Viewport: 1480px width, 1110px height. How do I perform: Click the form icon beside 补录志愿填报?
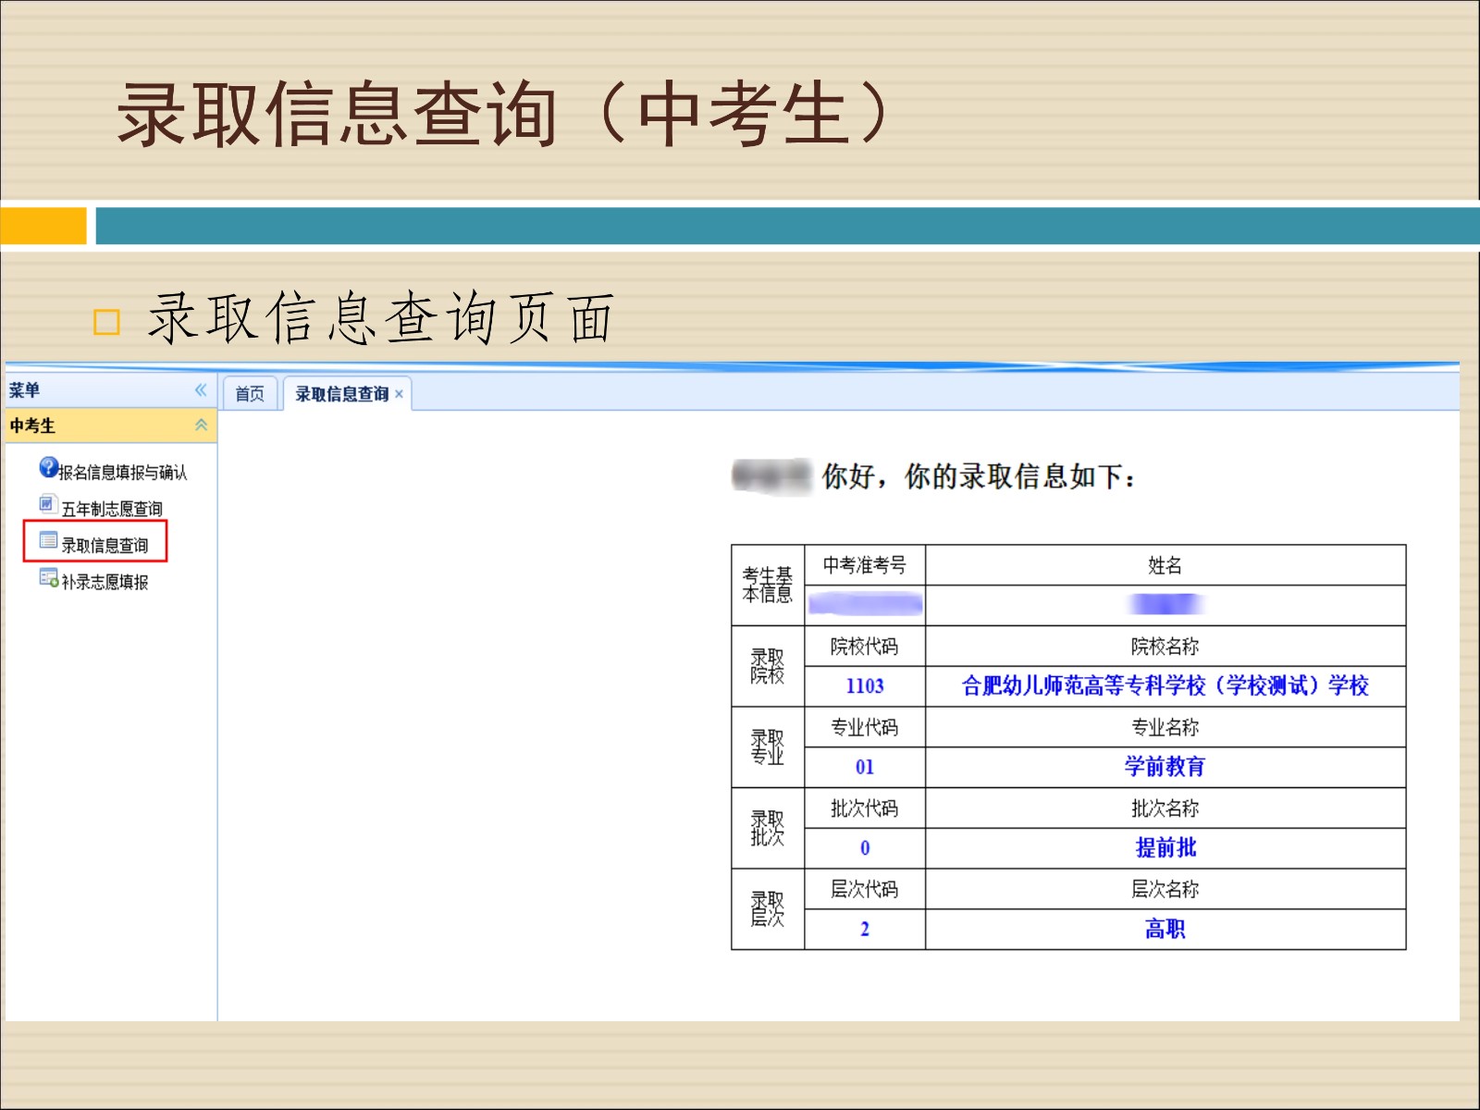(x=48, y=578)
